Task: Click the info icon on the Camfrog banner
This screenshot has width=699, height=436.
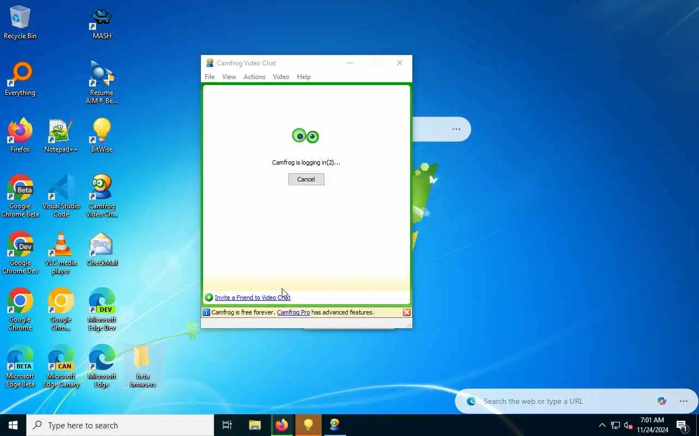Action: click(x=206, y=312)
